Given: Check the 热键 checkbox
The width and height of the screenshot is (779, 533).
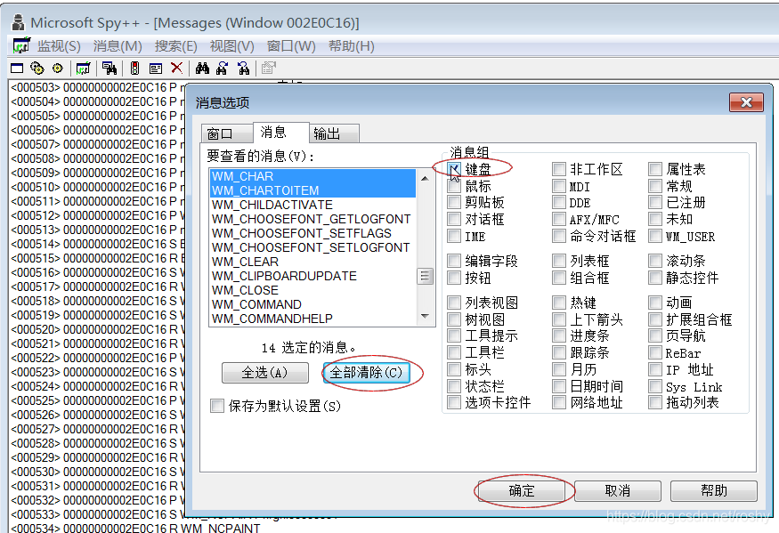Looking at the screenshot, I should click(x=559, y=303).
